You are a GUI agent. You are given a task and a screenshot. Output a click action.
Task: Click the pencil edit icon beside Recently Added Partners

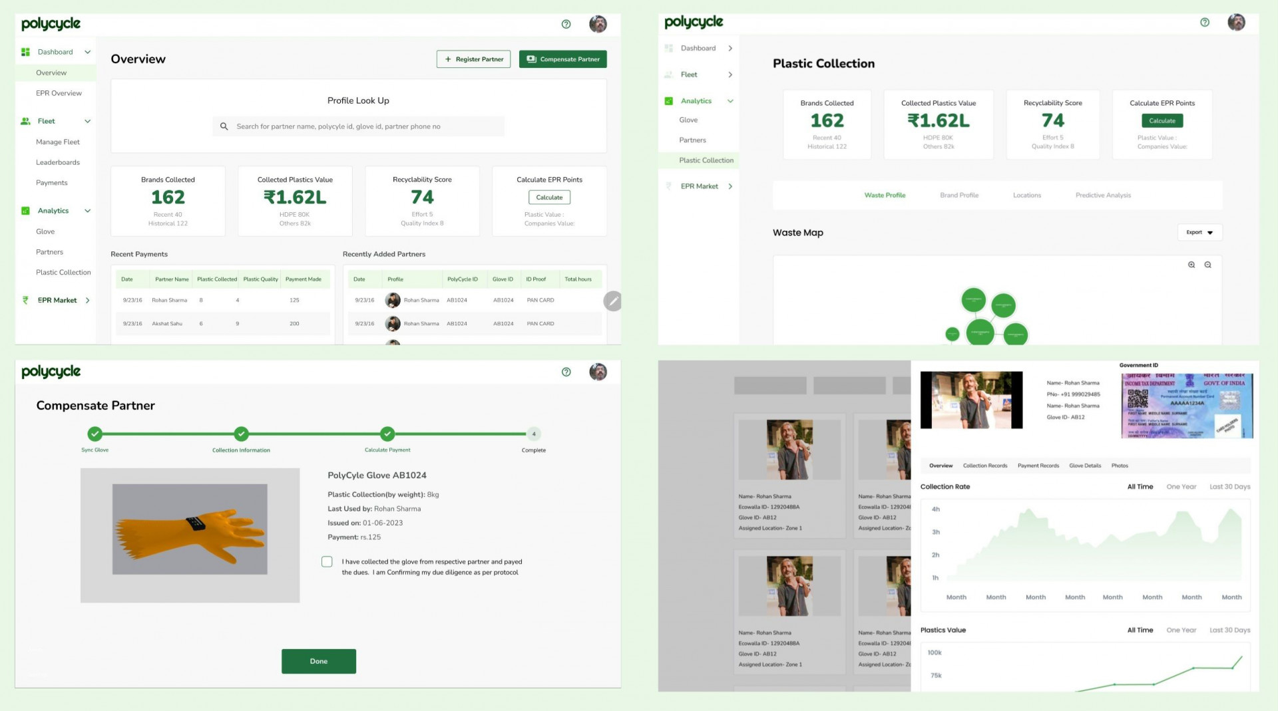pos(612,301)
